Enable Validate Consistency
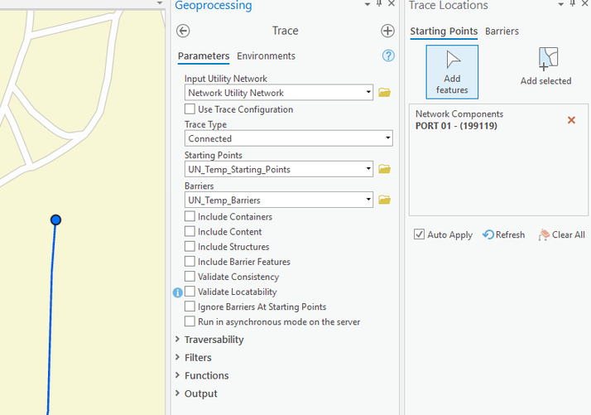The image size is (591, 415). [x=190, y=277]
